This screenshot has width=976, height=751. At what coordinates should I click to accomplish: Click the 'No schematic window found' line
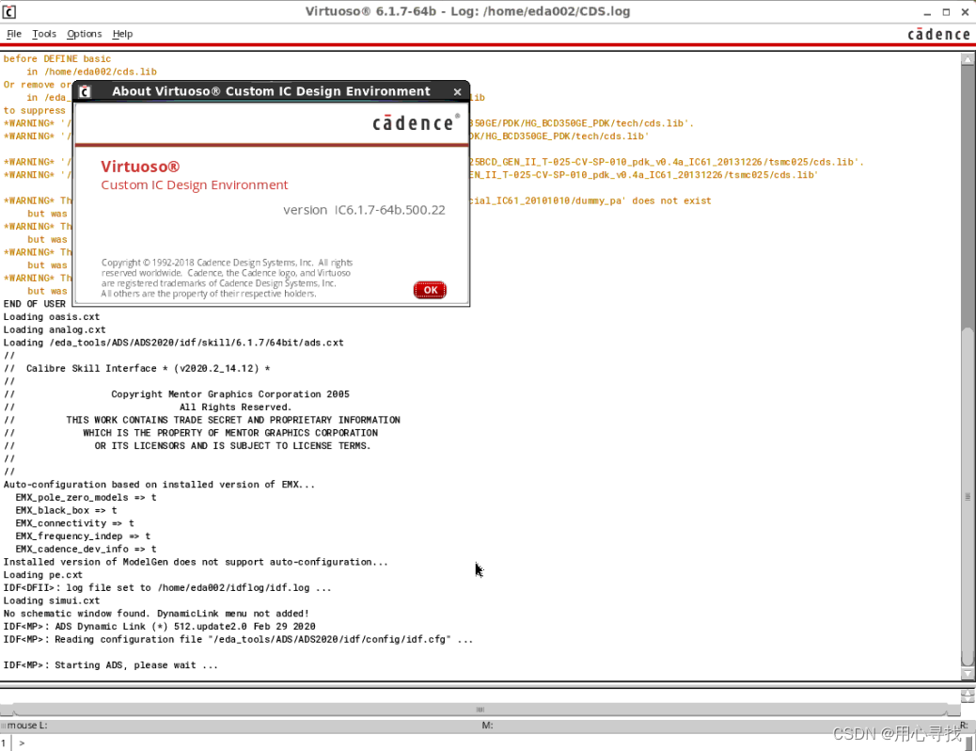pos(156,614)
